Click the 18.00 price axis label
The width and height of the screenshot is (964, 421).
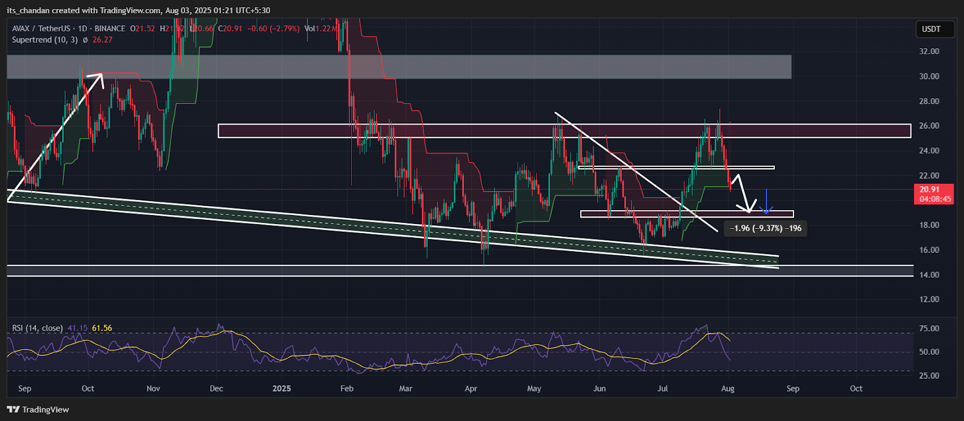point(929,225)
